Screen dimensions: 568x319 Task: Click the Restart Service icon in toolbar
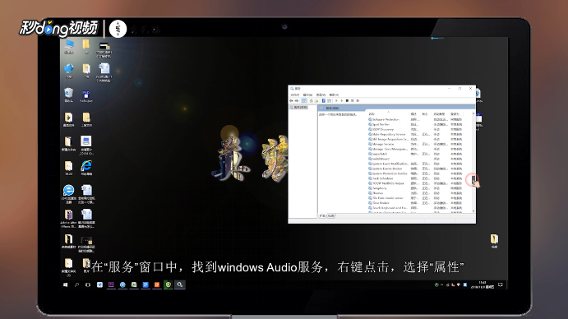tap(358, 100)
